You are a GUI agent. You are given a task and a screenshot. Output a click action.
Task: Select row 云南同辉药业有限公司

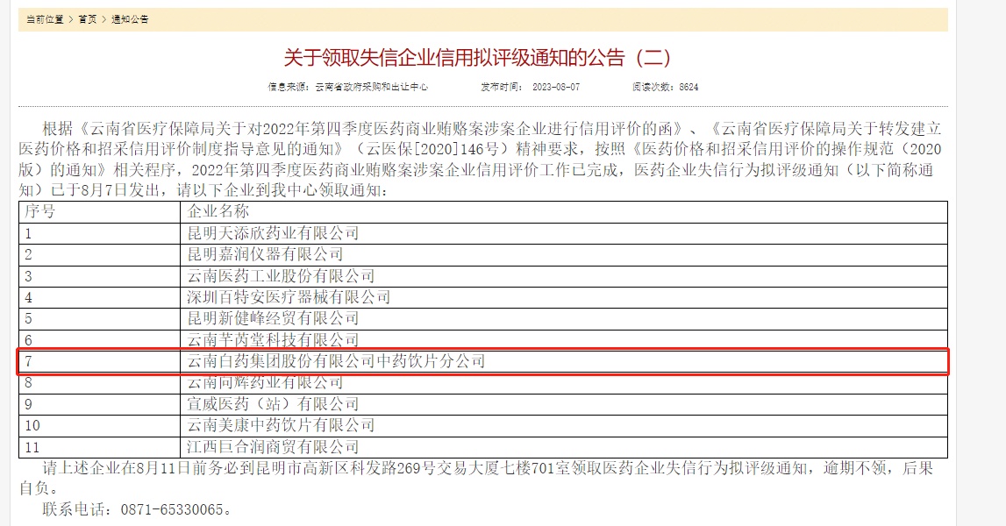[x=483, y=383]
